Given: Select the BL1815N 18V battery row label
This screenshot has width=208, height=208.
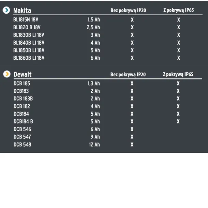Looking at the screenshot, I should tap(26, 20).
